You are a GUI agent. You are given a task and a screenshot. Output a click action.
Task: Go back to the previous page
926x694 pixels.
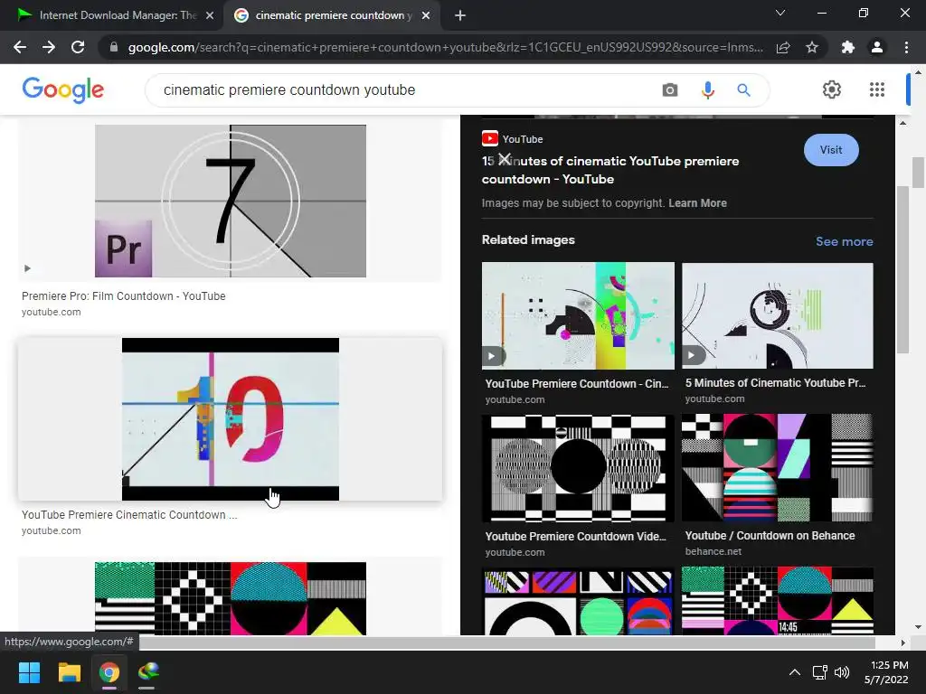pyautogui.click(x=20, y=47)
